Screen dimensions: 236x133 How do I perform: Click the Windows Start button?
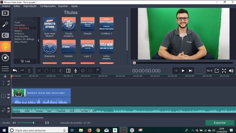pos(4,130)
